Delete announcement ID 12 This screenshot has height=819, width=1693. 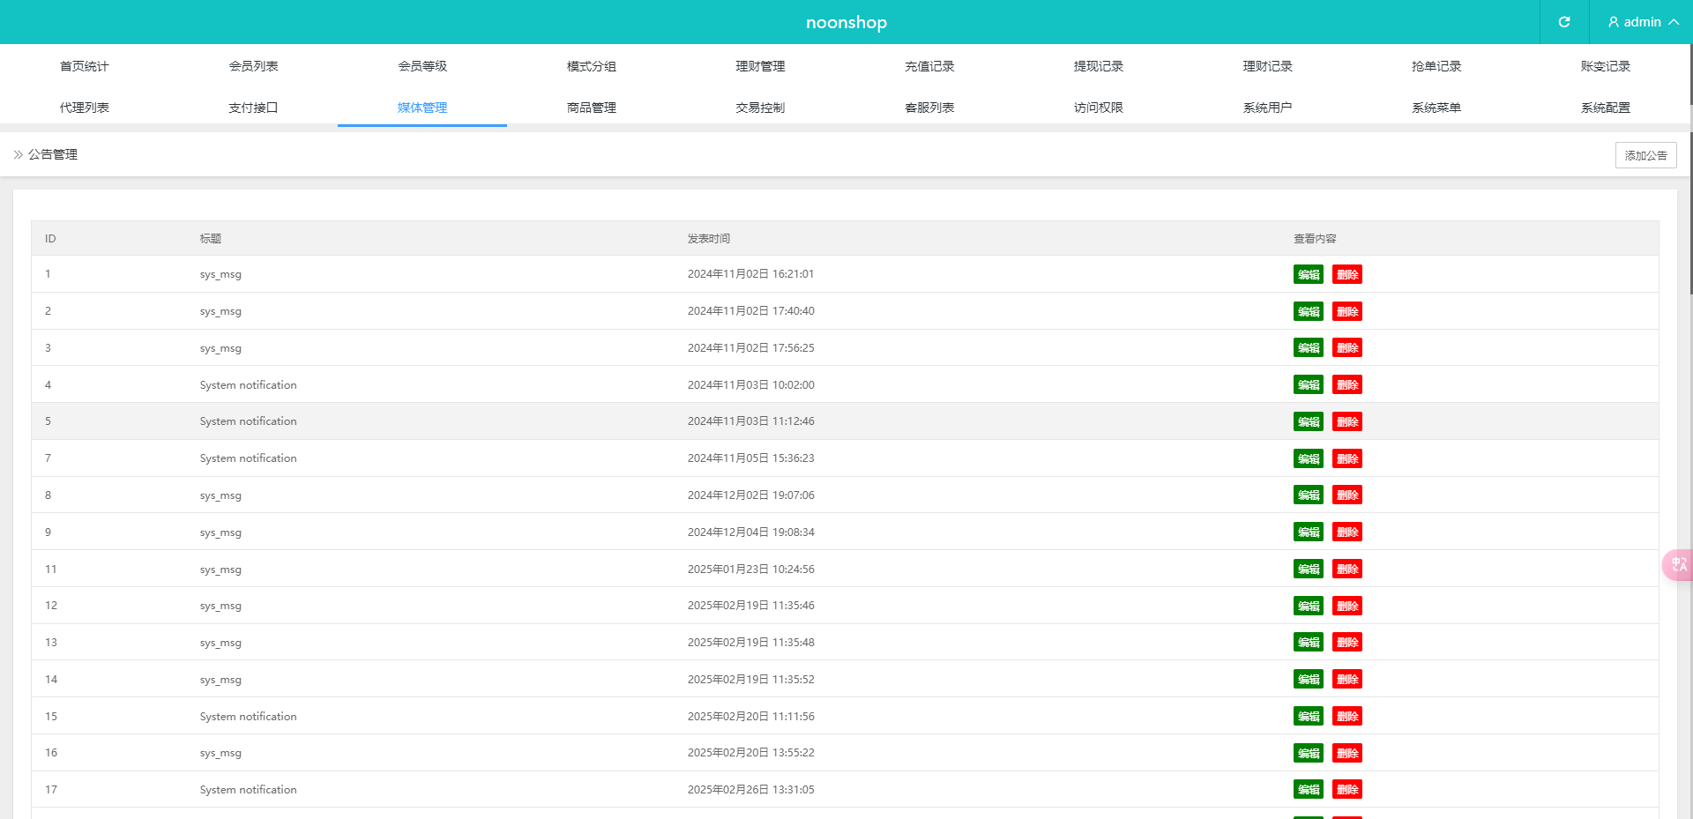1347,606
